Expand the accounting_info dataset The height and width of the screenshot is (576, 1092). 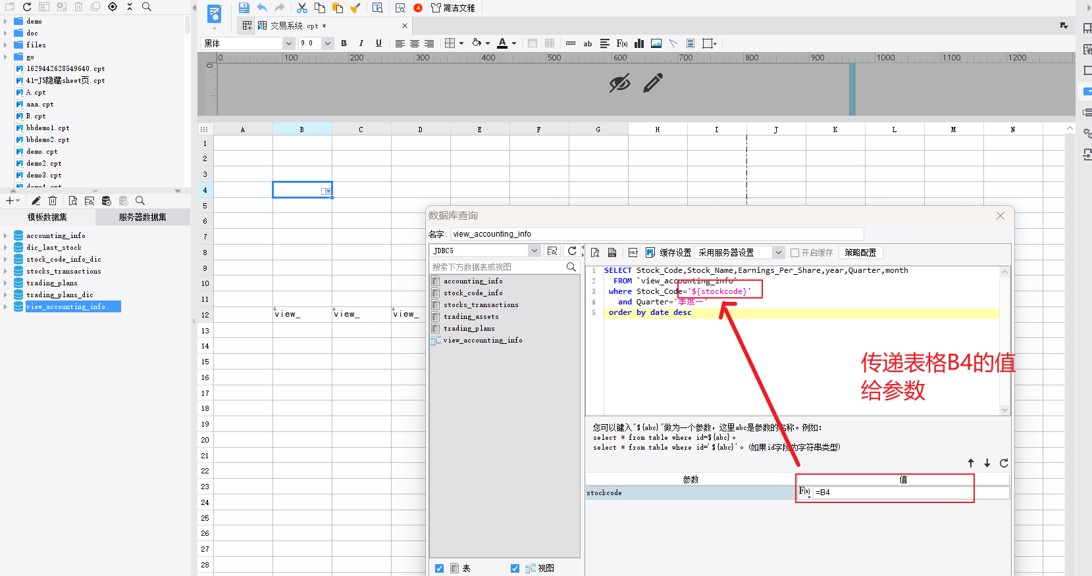click(5, 235)
